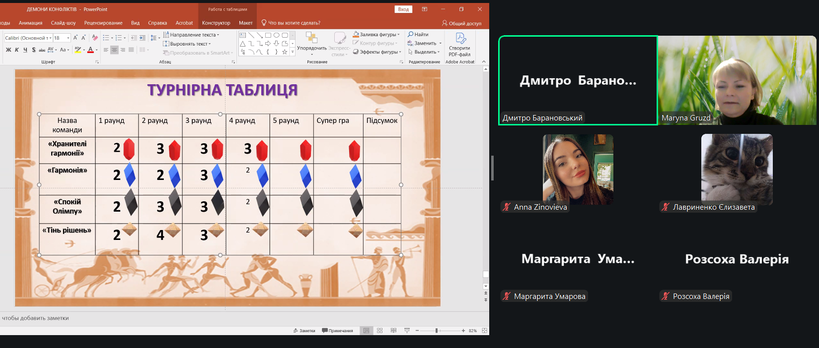The width and height of the screenshot is (819, 348).
Task: Select Maryna Gruzd's video tile
Action: [x=737, y=80]
